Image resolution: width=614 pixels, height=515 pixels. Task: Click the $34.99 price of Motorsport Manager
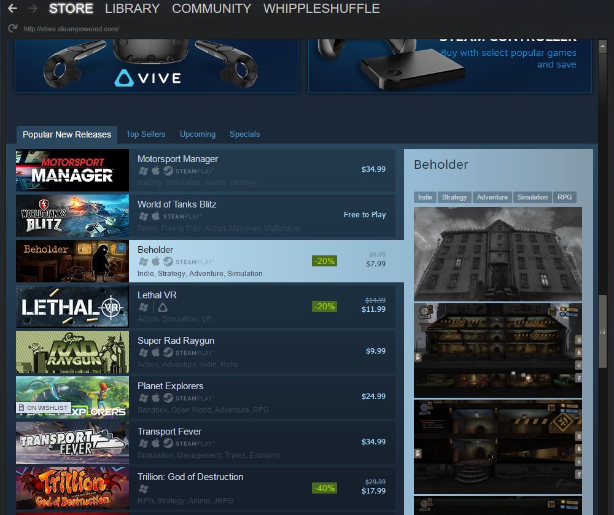[x=373, y=169]
